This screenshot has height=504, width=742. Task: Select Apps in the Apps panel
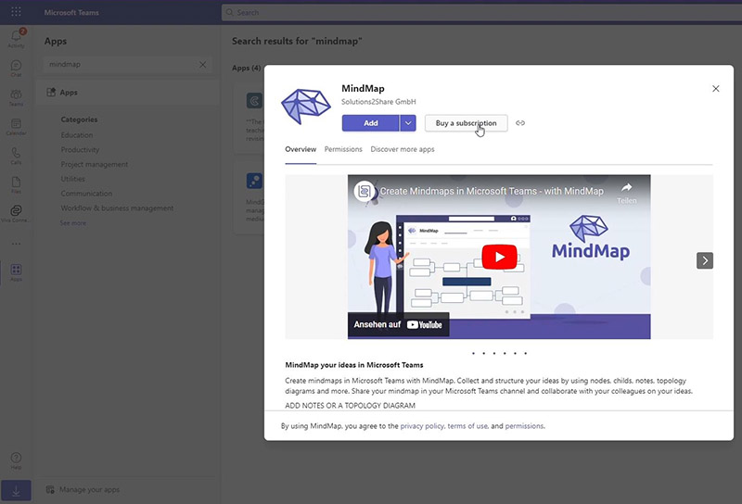click(x=128, y=93)
